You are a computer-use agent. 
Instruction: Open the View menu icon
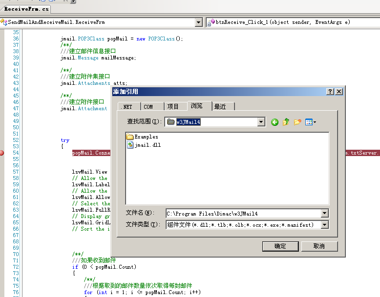coord(311,122)
